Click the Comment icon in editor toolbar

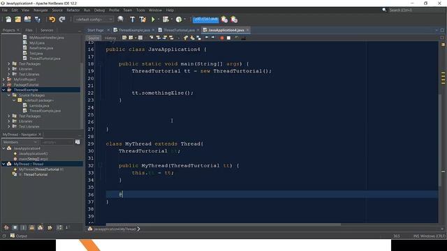(x=237, y=38)
